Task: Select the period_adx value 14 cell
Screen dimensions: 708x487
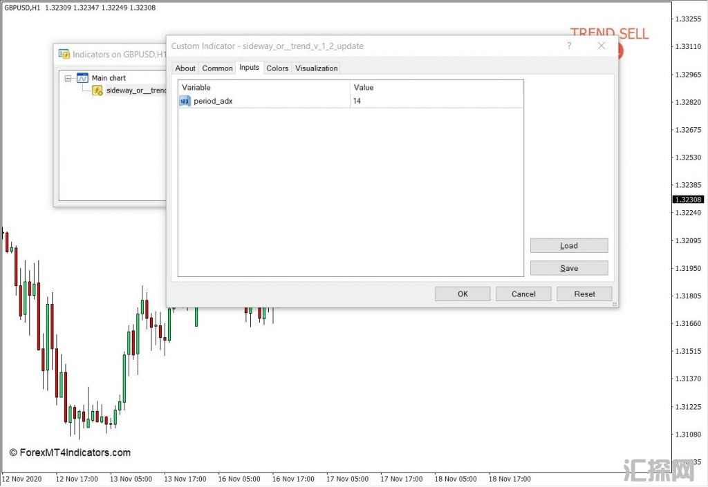Action: tap(436, 101)
